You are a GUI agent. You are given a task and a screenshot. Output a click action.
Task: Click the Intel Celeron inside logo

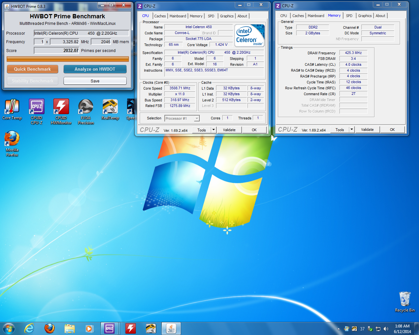tap(250, 36)
